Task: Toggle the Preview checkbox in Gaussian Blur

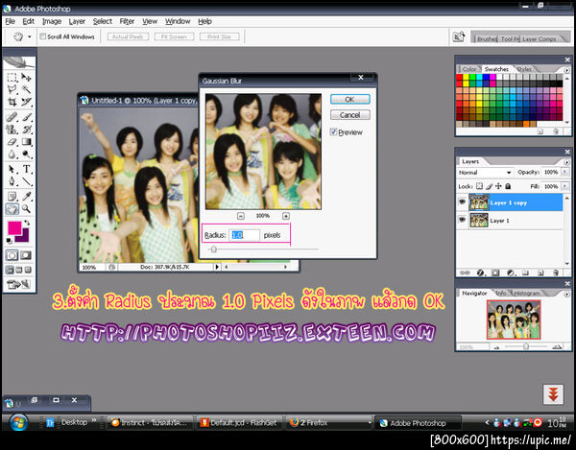Action: point(333,131)
